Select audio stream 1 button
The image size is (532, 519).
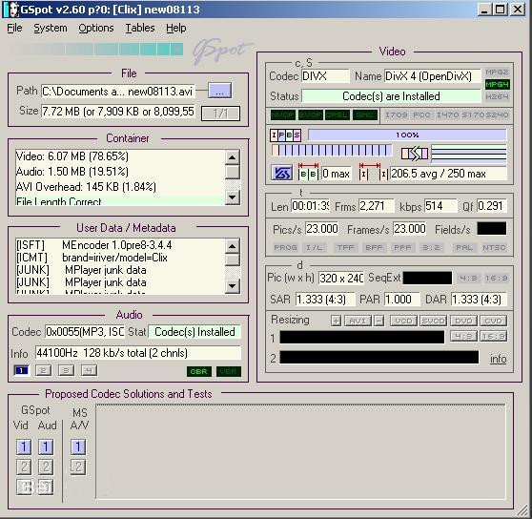21,370
